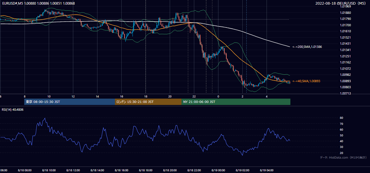
Task: Click price axis value 1.01880
Action: (x=345, y=13)
